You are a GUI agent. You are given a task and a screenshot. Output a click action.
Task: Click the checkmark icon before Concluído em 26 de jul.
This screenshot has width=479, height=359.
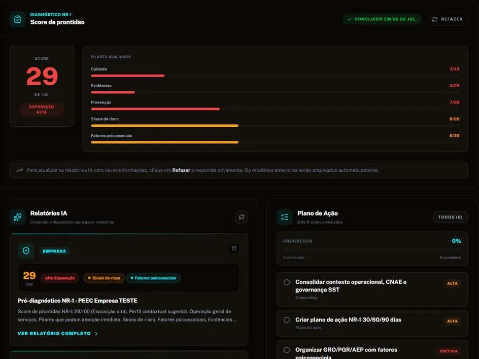pyautogui.click(x=350, y=19)
